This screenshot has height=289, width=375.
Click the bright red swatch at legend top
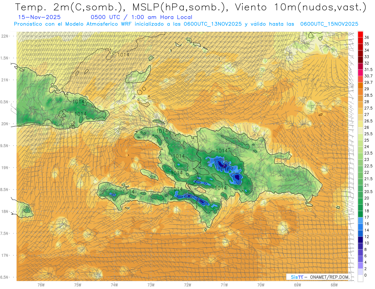pos(360,34)
